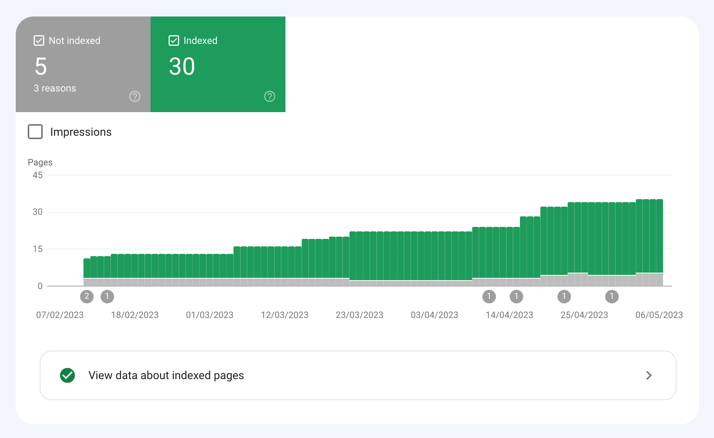This screenshot has height=438, width=714.
Task: Open help icon on Not indexed card
Action: 135,96
